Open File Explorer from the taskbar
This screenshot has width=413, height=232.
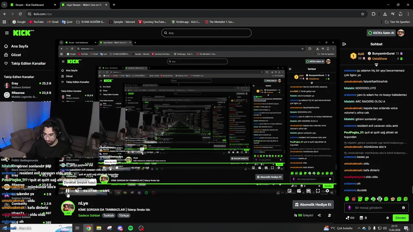[99, 228]
